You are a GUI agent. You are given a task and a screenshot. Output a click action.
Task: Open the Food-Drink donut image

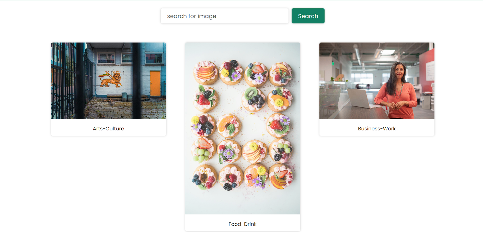243,128
